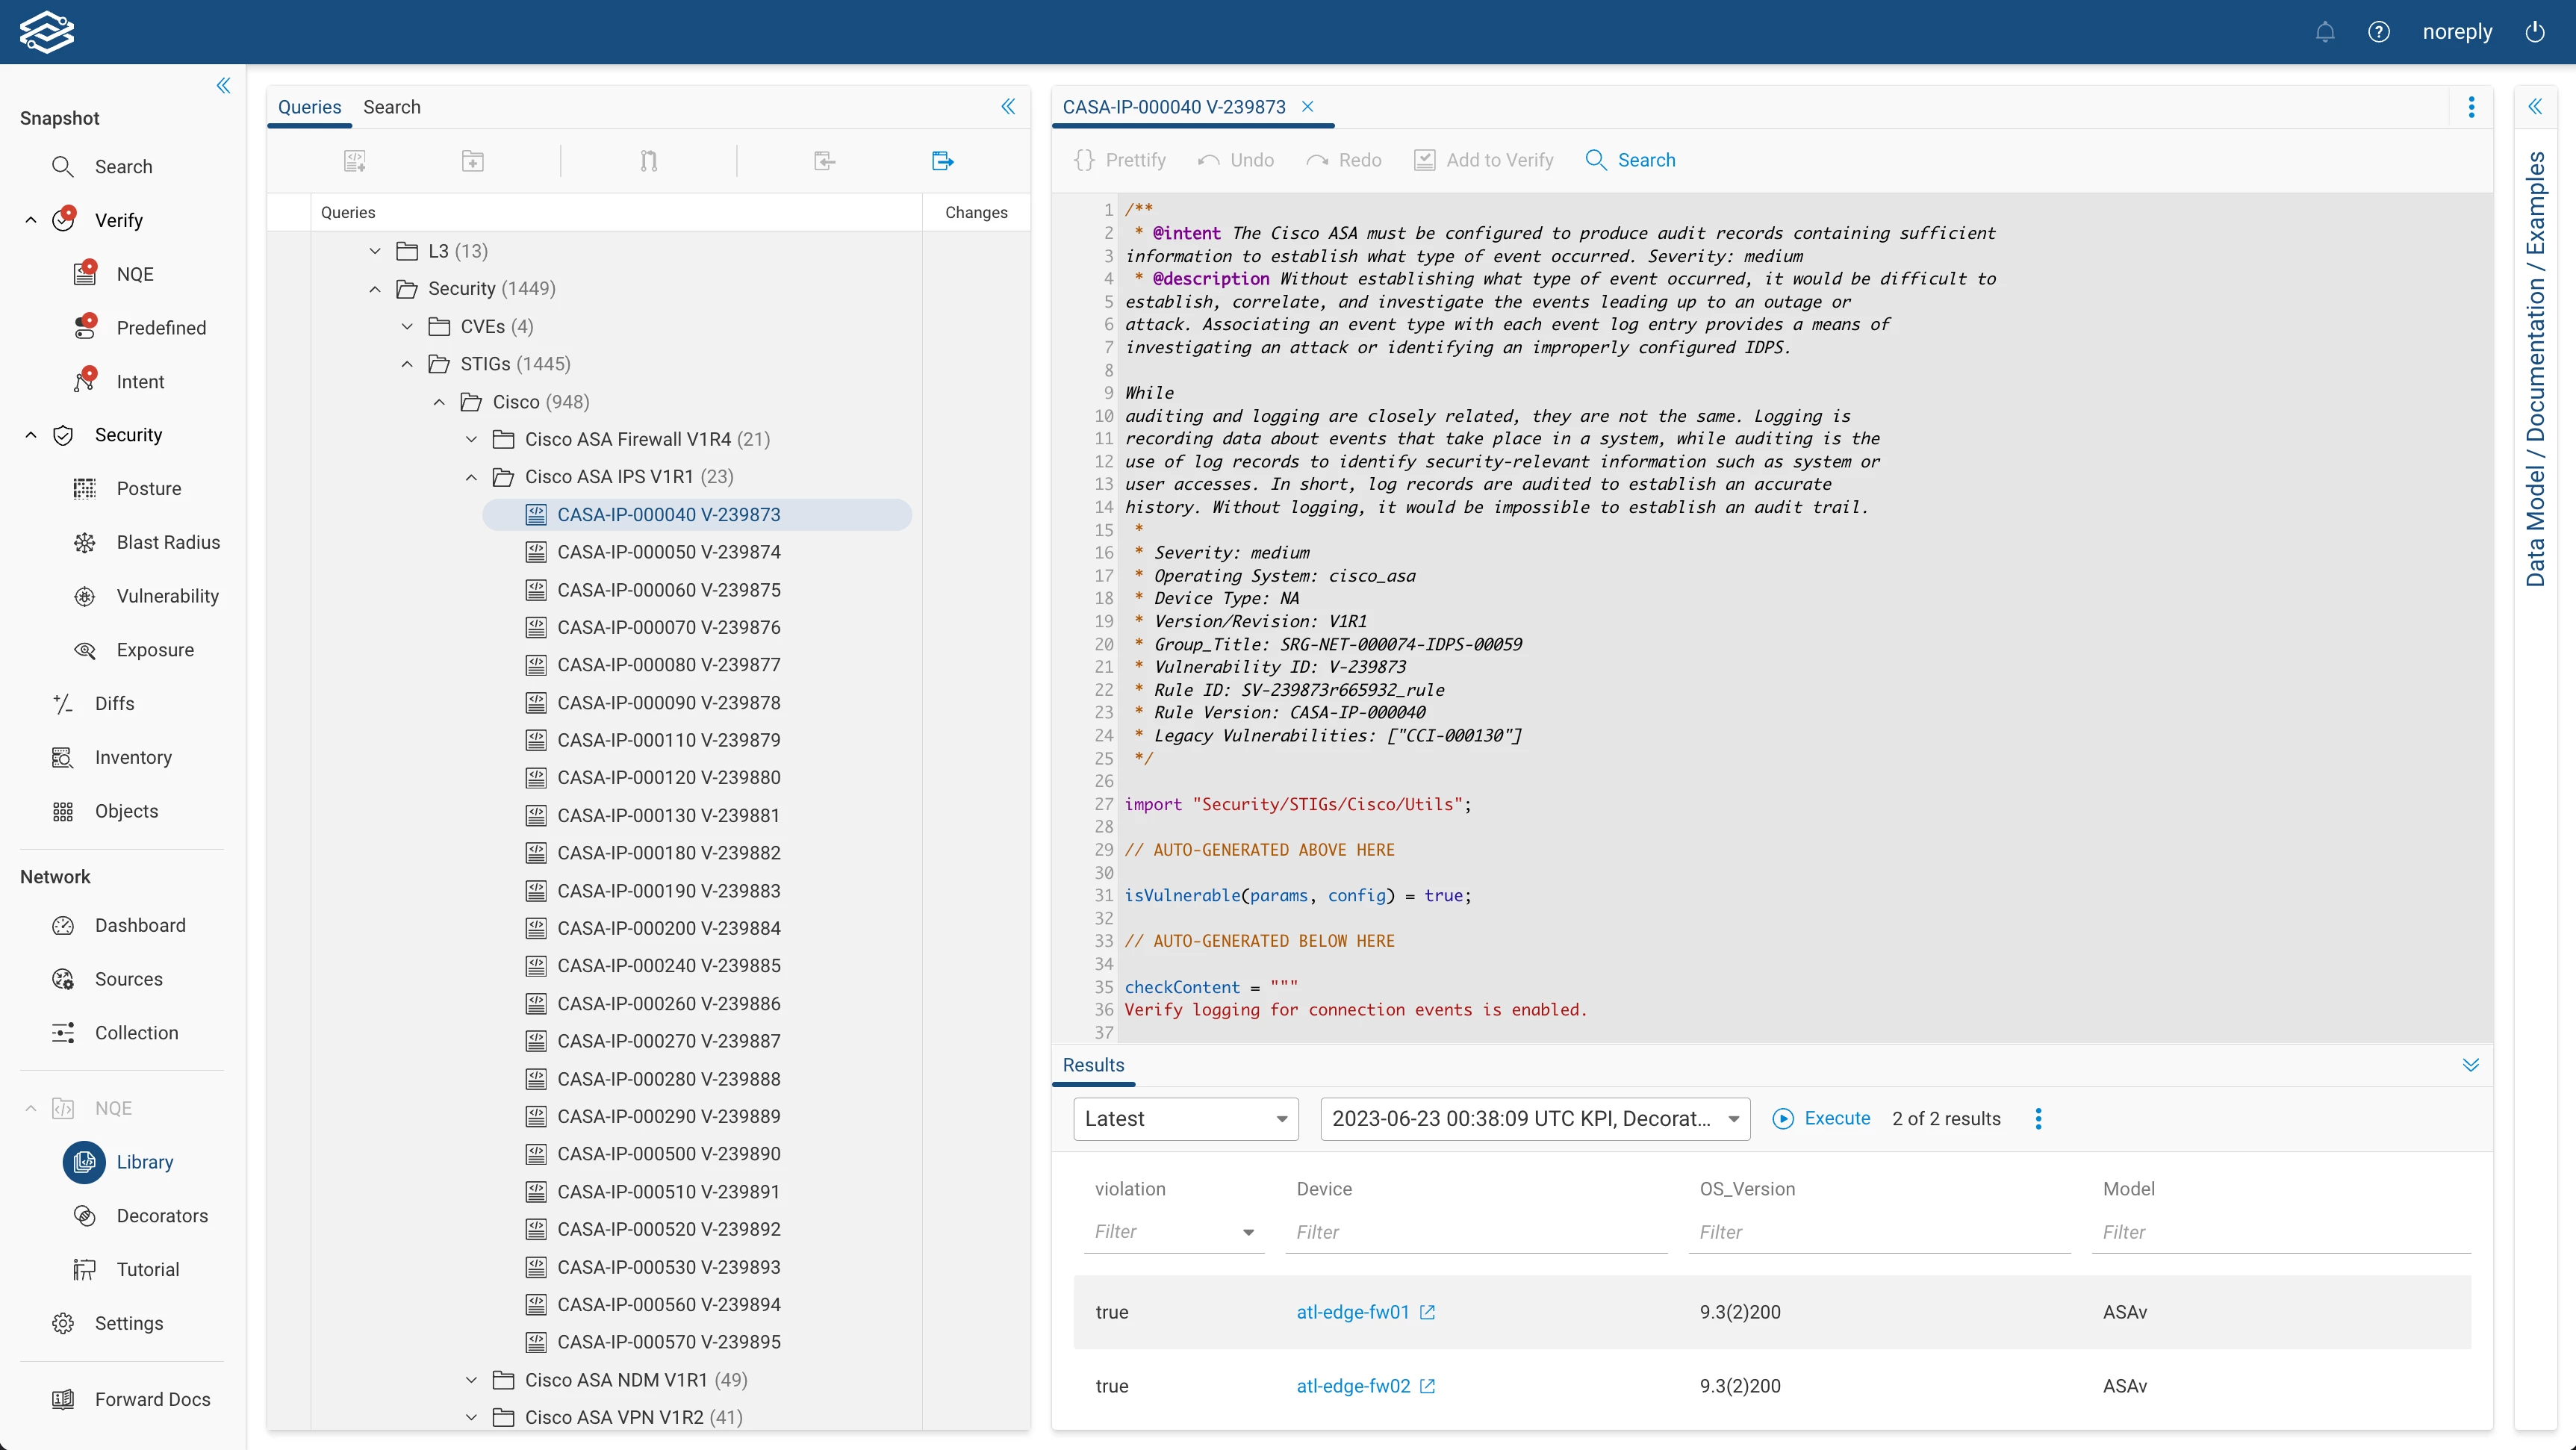
Task: Open the Vulnerability sidebar item
Action: click(x=167, y=596)
